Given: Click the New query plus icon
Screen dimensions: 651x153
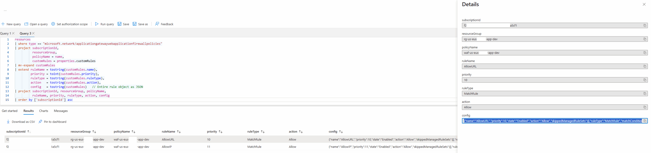Looking at the screenshot, I should [x=3, y=24].
